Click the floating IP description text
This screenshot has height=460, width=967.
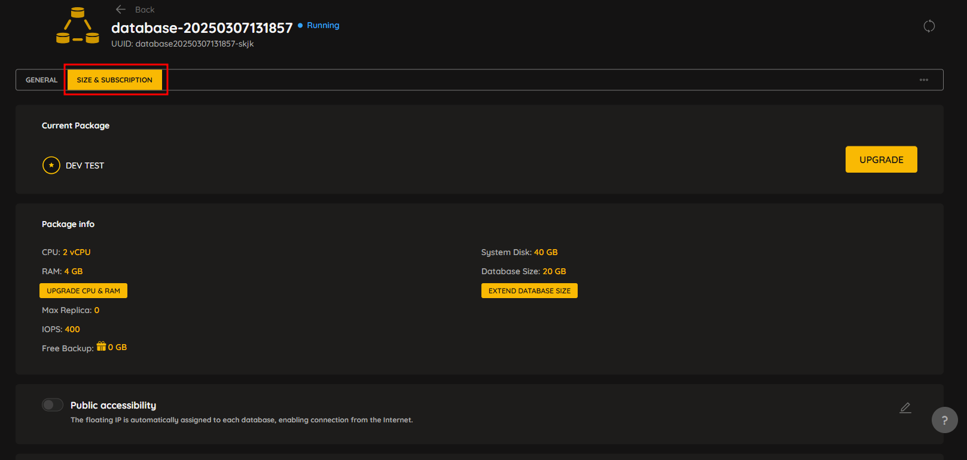coord(242,420)
